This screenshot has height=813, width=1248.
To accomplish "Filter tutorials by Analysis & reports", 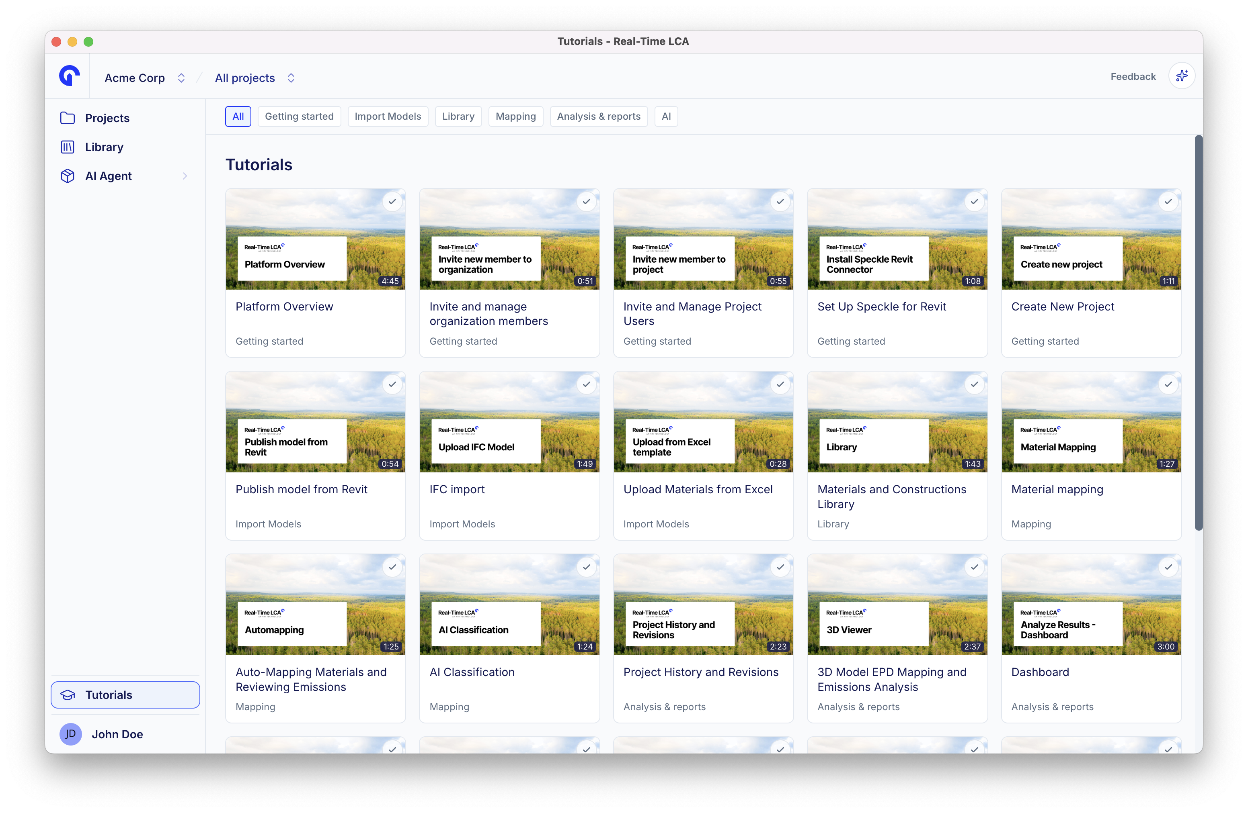I will [x=598, y=116].
